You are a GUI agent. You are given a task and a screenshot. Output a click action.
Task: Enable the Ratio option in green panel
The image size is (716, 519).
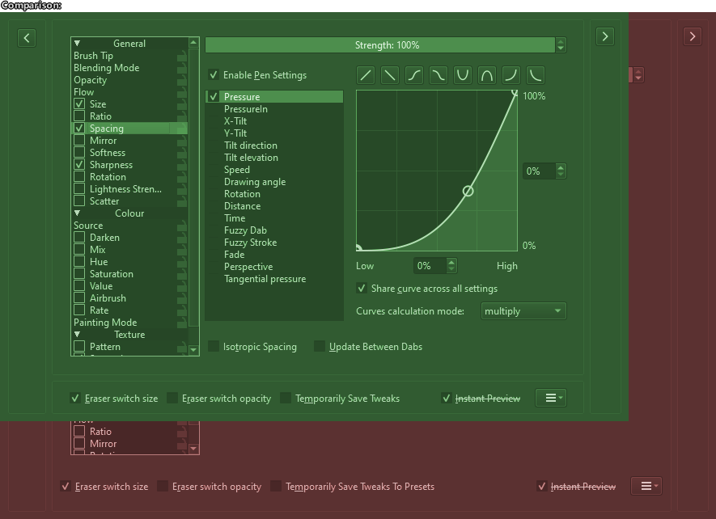pos(79,116)
